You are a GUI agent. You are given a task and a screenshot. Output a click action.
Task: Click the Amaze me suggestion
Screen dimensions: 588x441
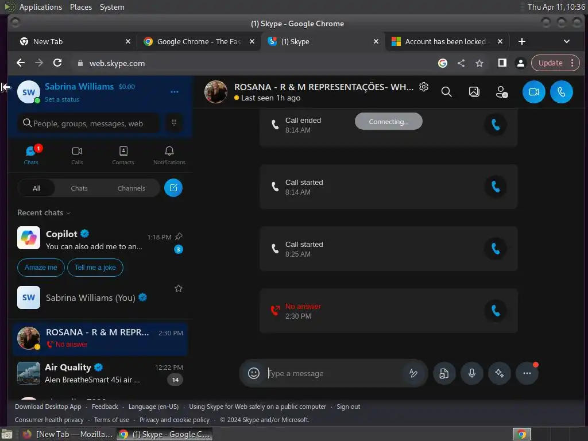point(41,268)
